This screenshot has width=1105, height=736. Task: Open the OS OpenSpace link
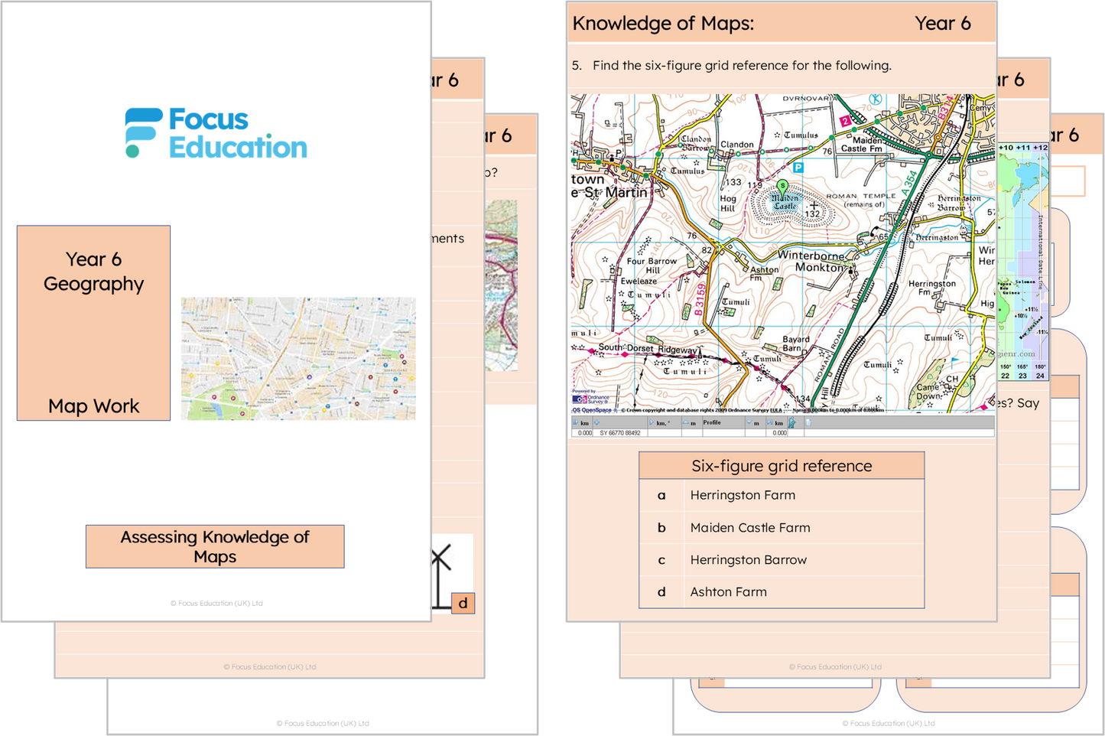pyautogui.click(x=590, y=410)
